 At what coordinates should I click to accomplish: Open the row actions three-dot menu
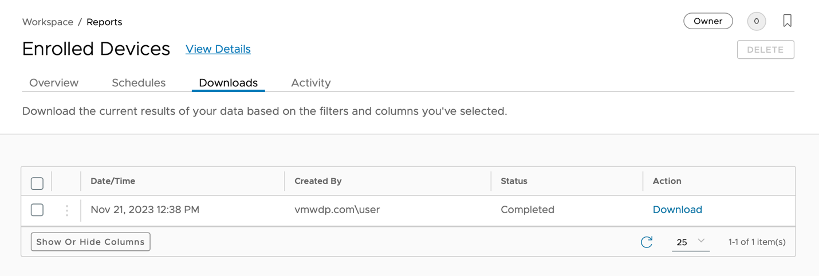pos(67,210)
